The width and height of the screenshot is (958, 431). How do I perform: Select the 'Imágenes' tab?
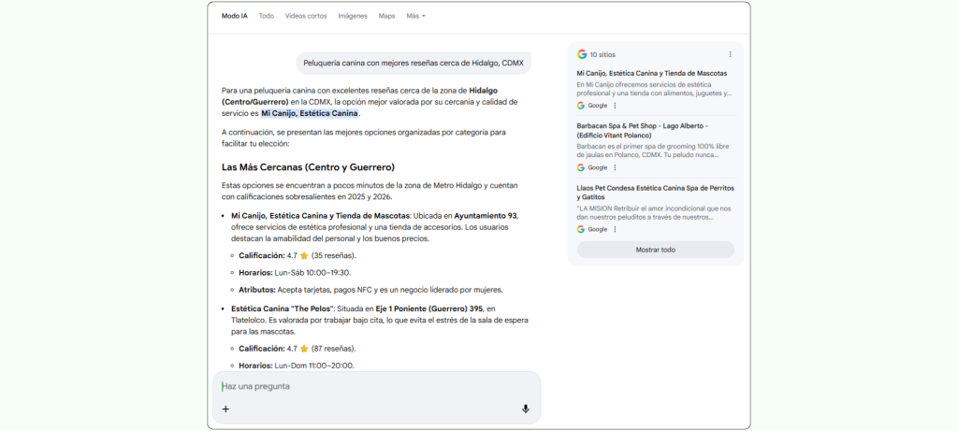click(353, 16)
